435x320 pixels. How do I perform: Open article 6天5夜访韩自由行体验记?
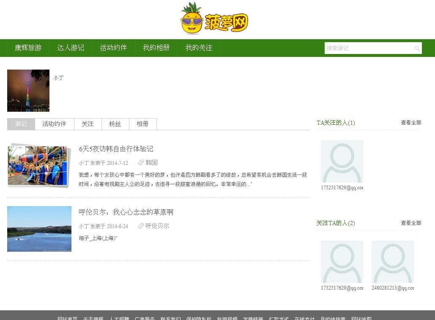pos(116,149)
